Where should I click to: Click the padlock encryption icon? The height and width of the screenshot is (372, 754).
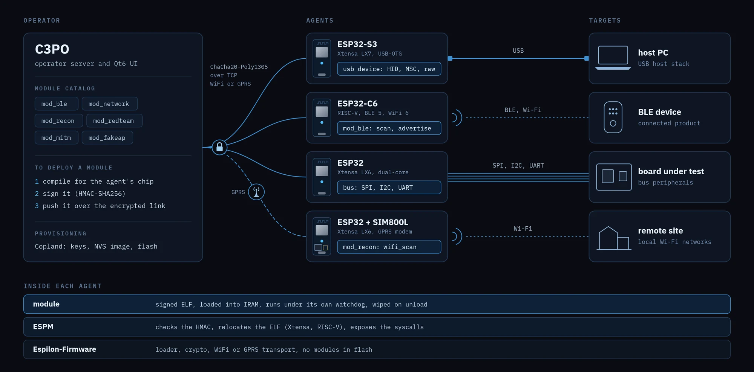(219, 147)
